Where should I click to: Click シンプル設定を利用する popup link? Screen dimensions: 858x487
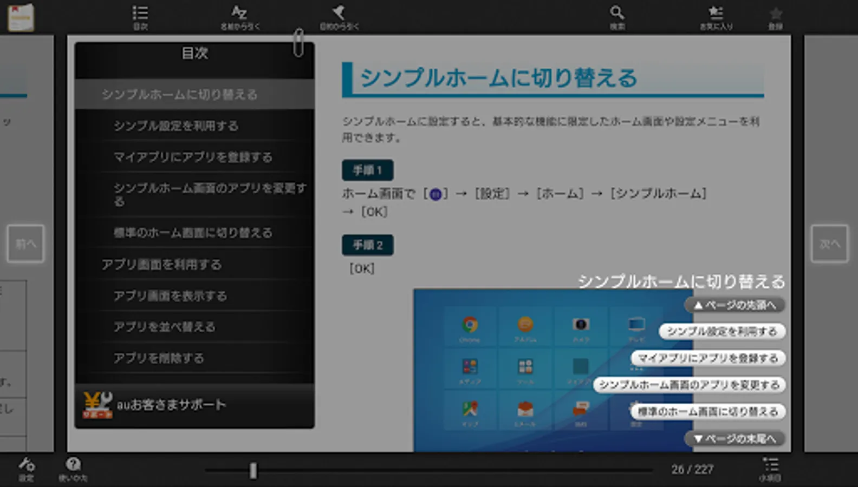[722, 332]
